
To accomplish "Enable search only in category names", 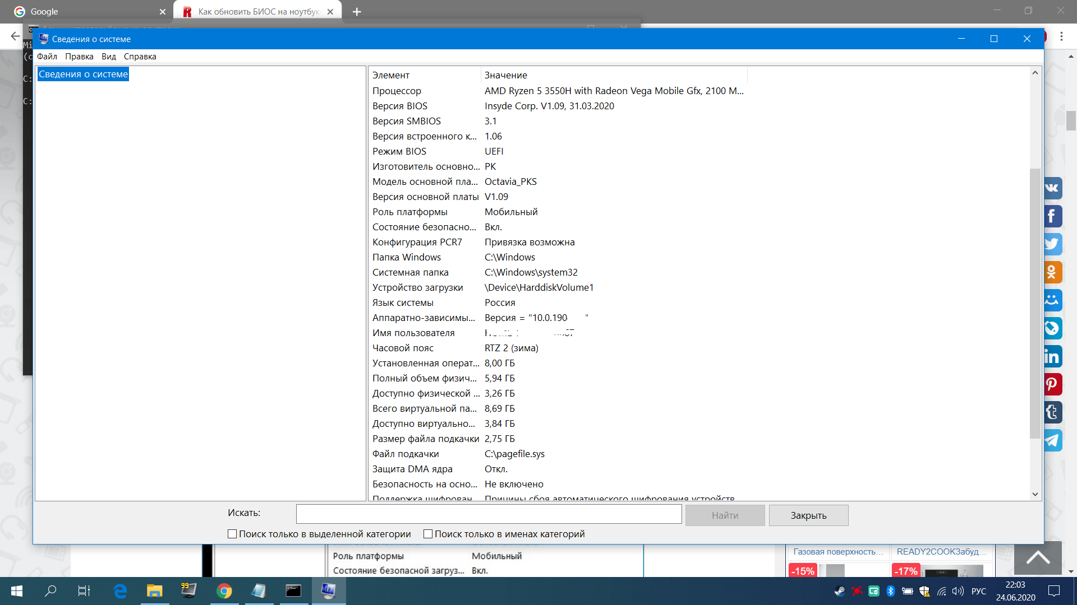I will (428, 534).
